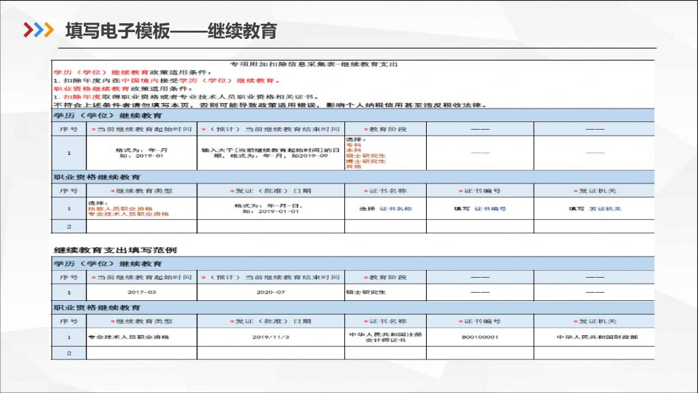Select the table title 专项附加扣除信息采集表-继续教育支出
This screenshot has height=393, width=698.
pos(314,64)
